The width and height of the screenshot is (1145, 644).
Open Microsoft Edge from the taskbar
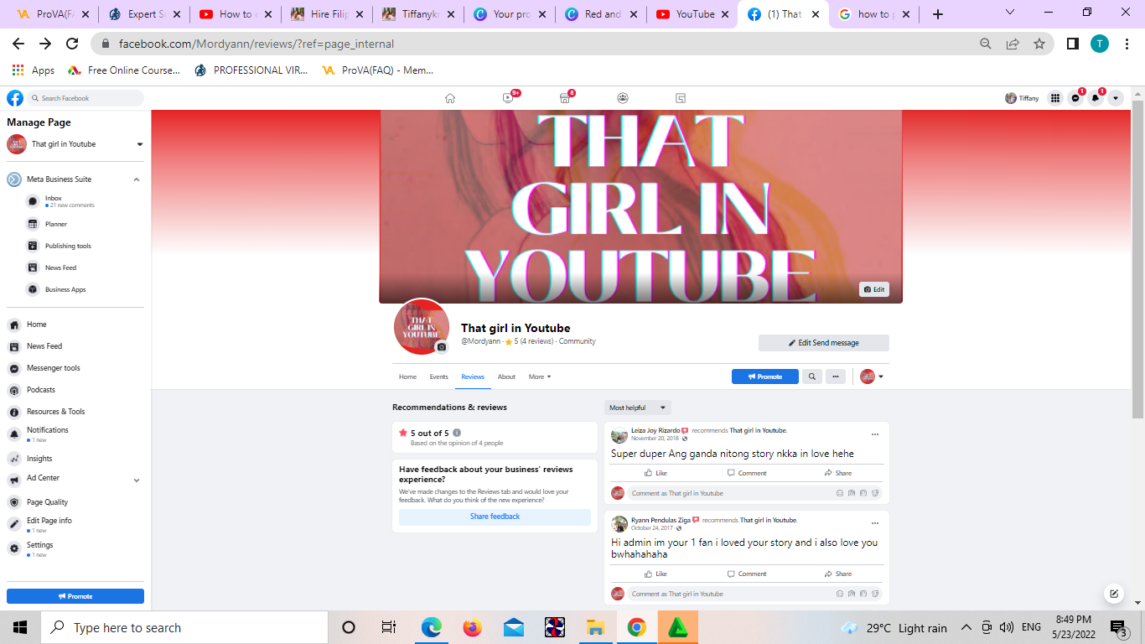click(432, 627)
